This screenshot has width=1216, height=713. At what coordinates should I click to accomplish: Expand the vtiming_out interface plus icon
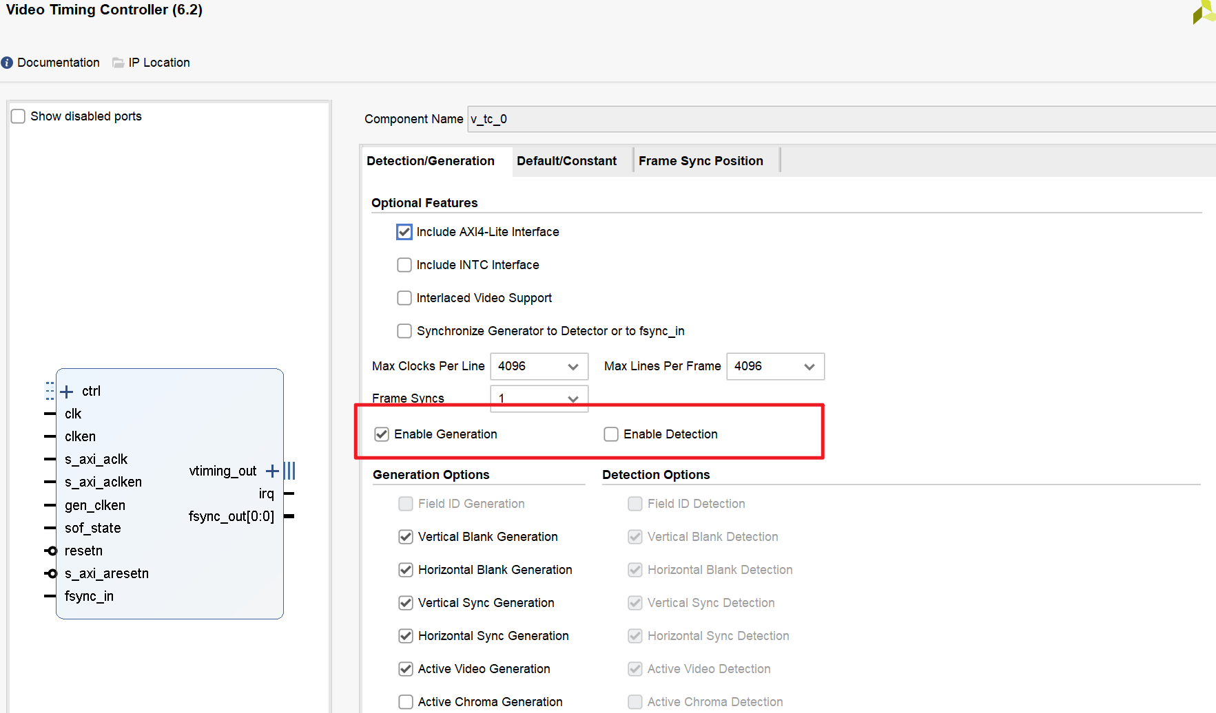pyautogui.click(x=272, y=471)
